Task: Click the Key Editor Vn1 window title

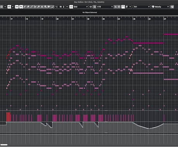Action: pos(89,2)
